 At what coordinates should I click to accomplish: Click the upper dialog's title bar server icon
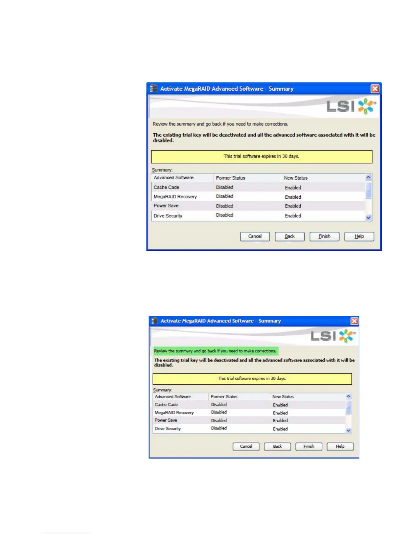point(154,88)
